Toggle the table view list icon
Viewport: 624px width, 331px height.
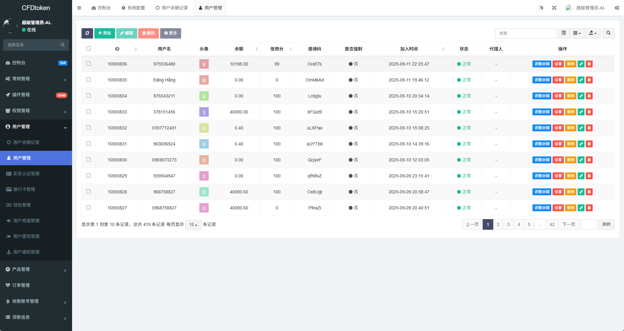pos(564,33)
